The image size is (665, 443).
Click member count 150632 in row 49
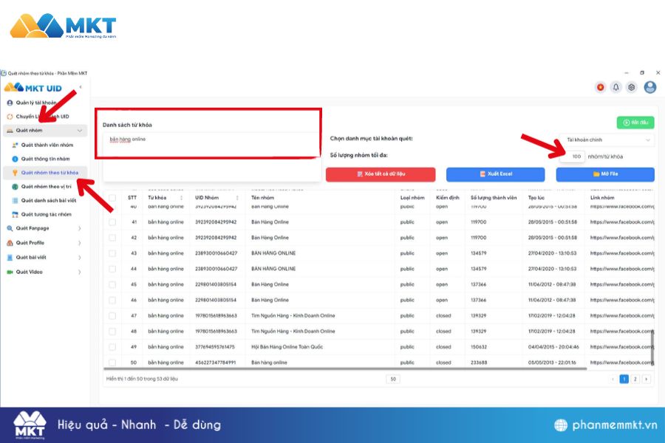point(479,347)
